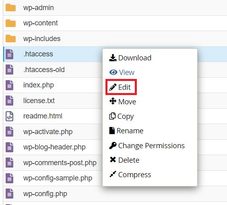The image size is (227, 205).
Task: Click the readme.html code file icon
Action: point(9,116)
